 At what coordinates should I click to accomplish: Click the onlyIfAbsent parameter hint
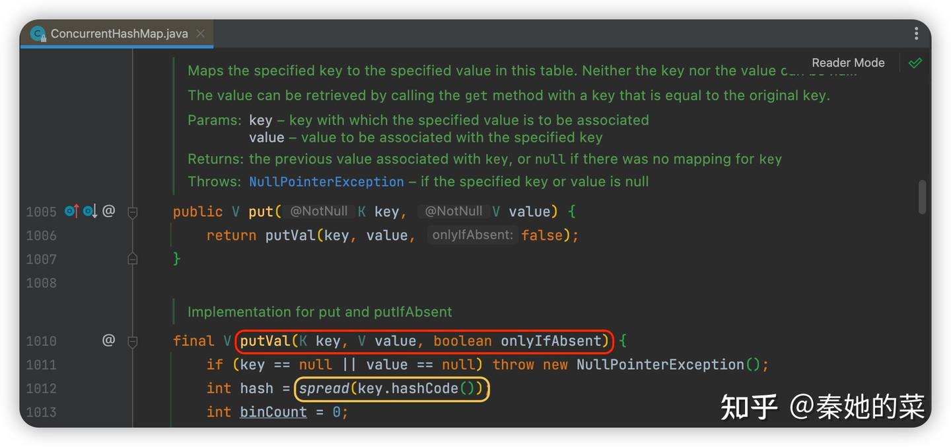pyautogui.click(x=472, y=235)
